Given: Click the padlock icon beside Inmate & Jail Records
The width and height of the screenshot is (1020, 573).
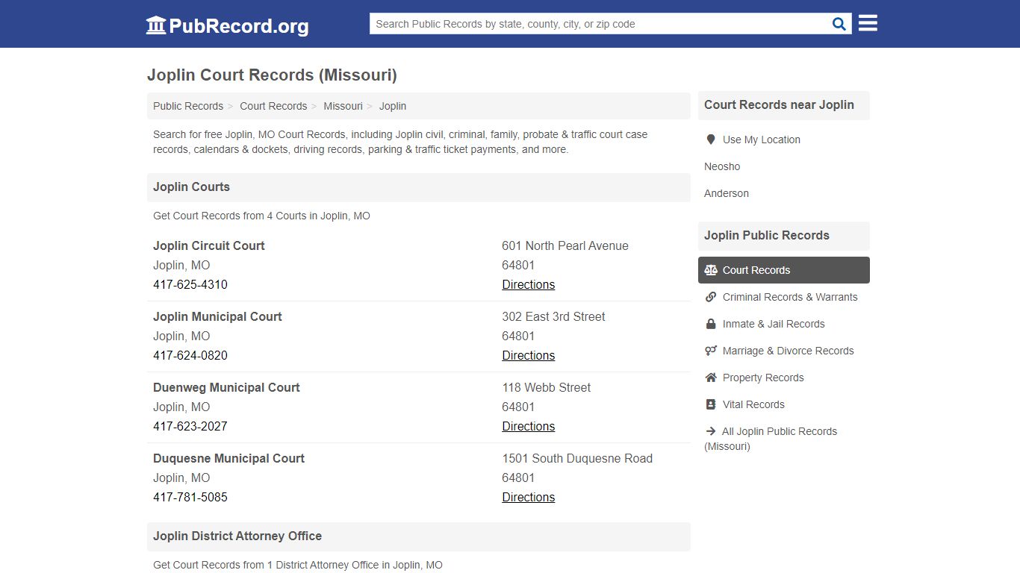Looking at the screenshot, I should (x=711, y=324).
